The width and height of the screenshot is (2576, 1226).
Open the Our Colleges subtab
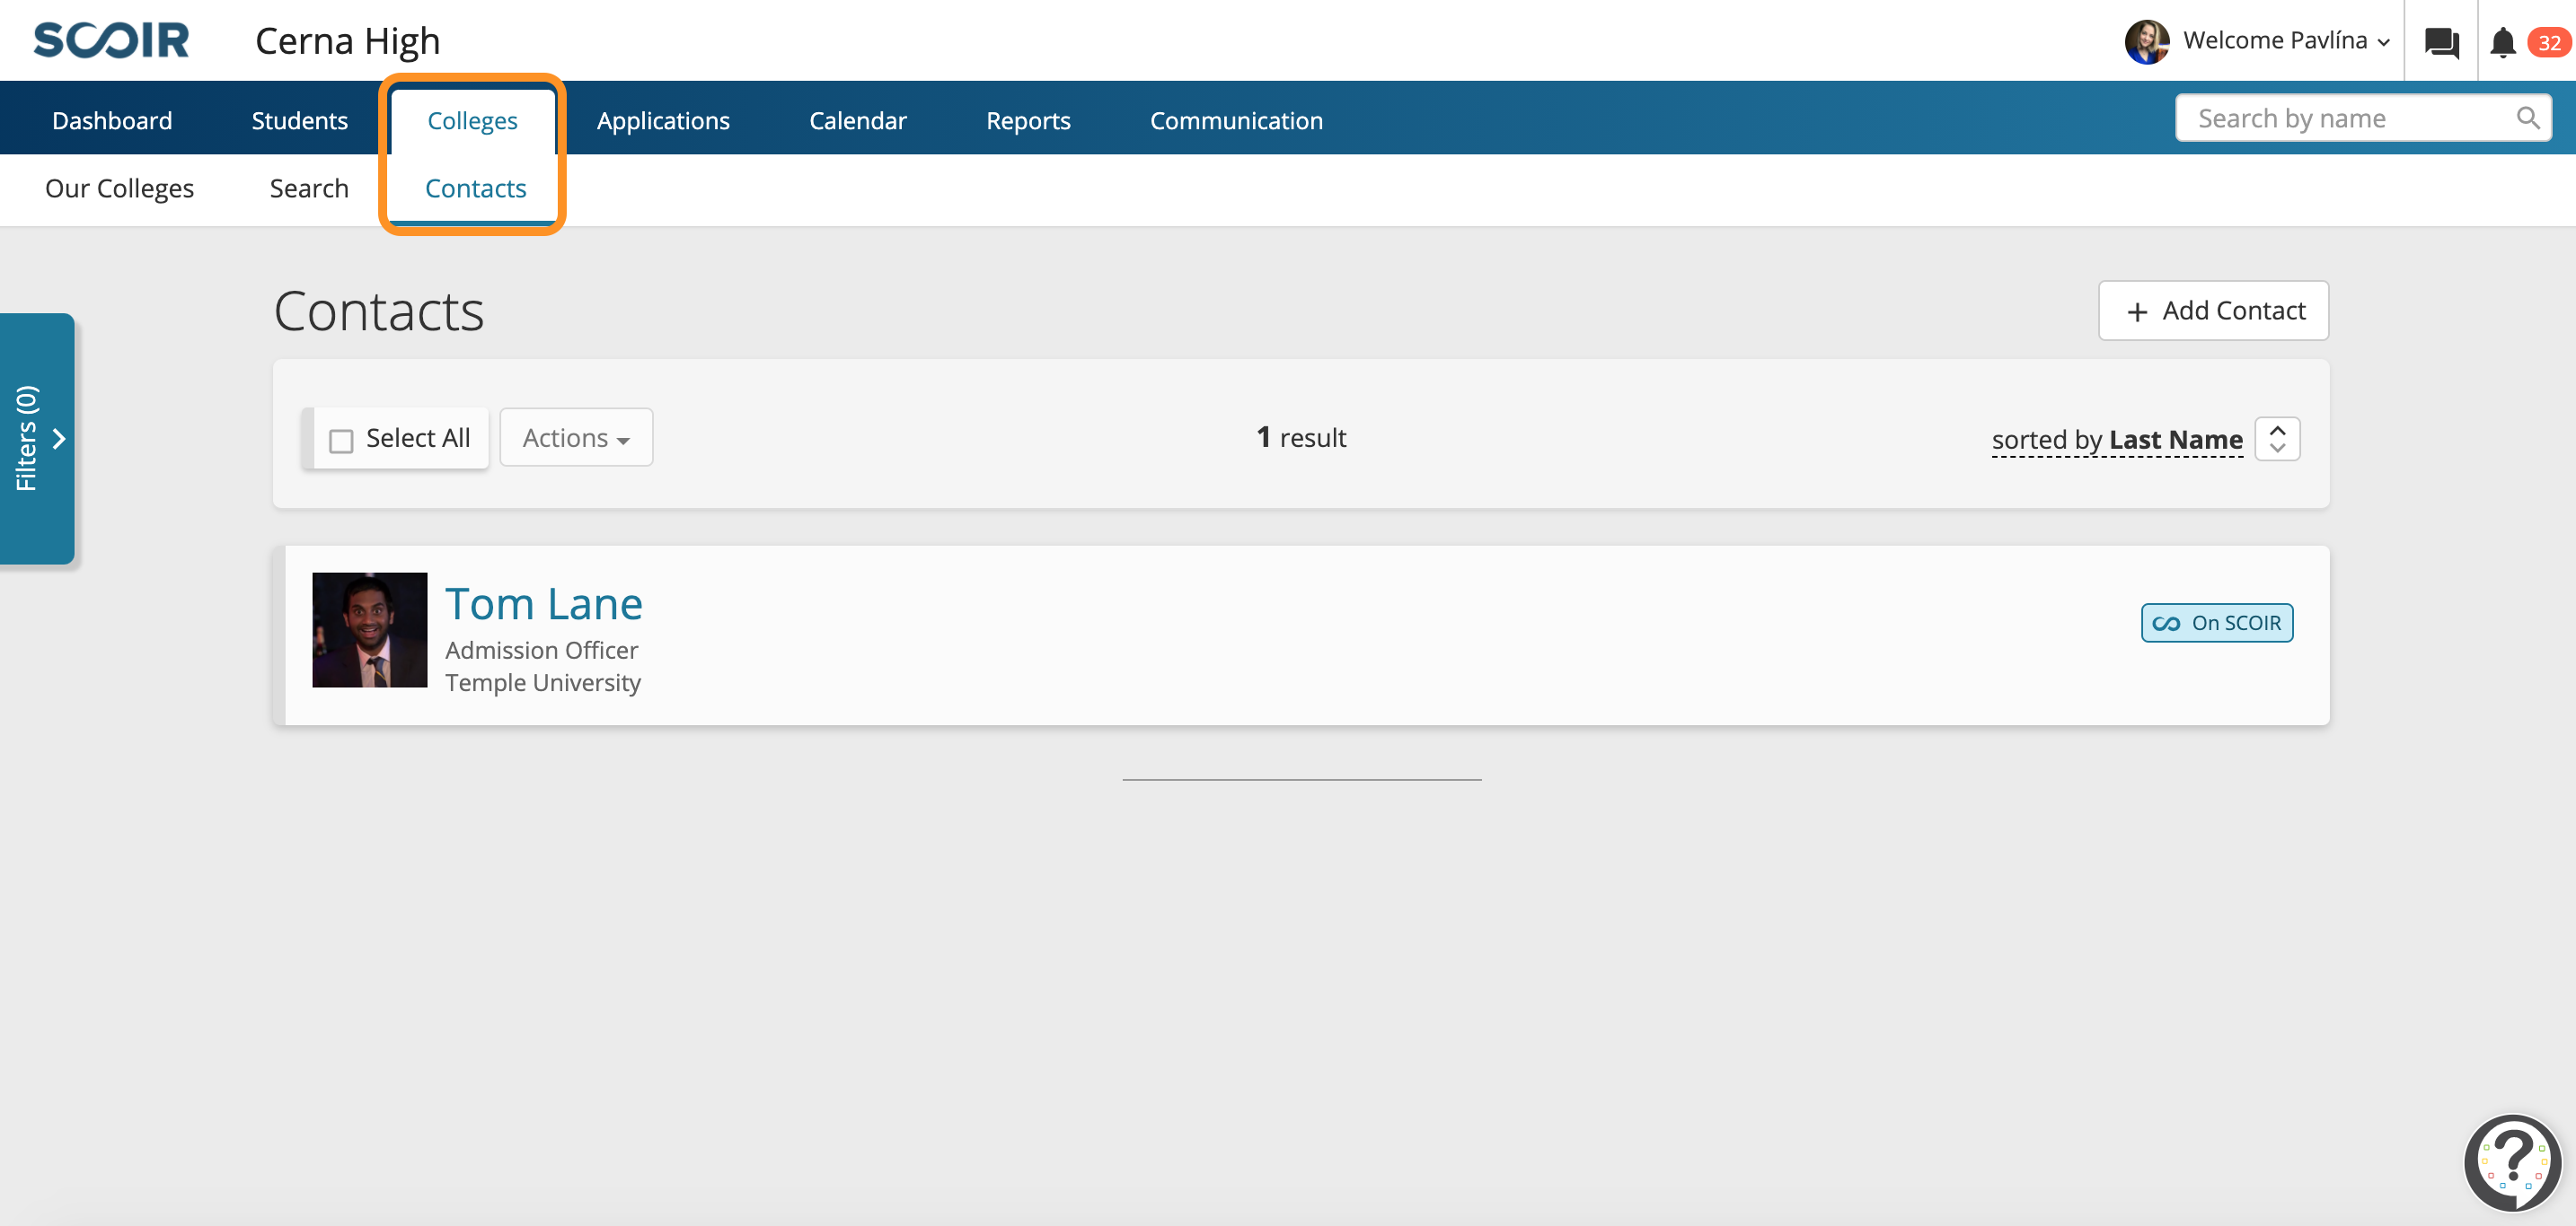pyautogui.click(x=119, y=188)
